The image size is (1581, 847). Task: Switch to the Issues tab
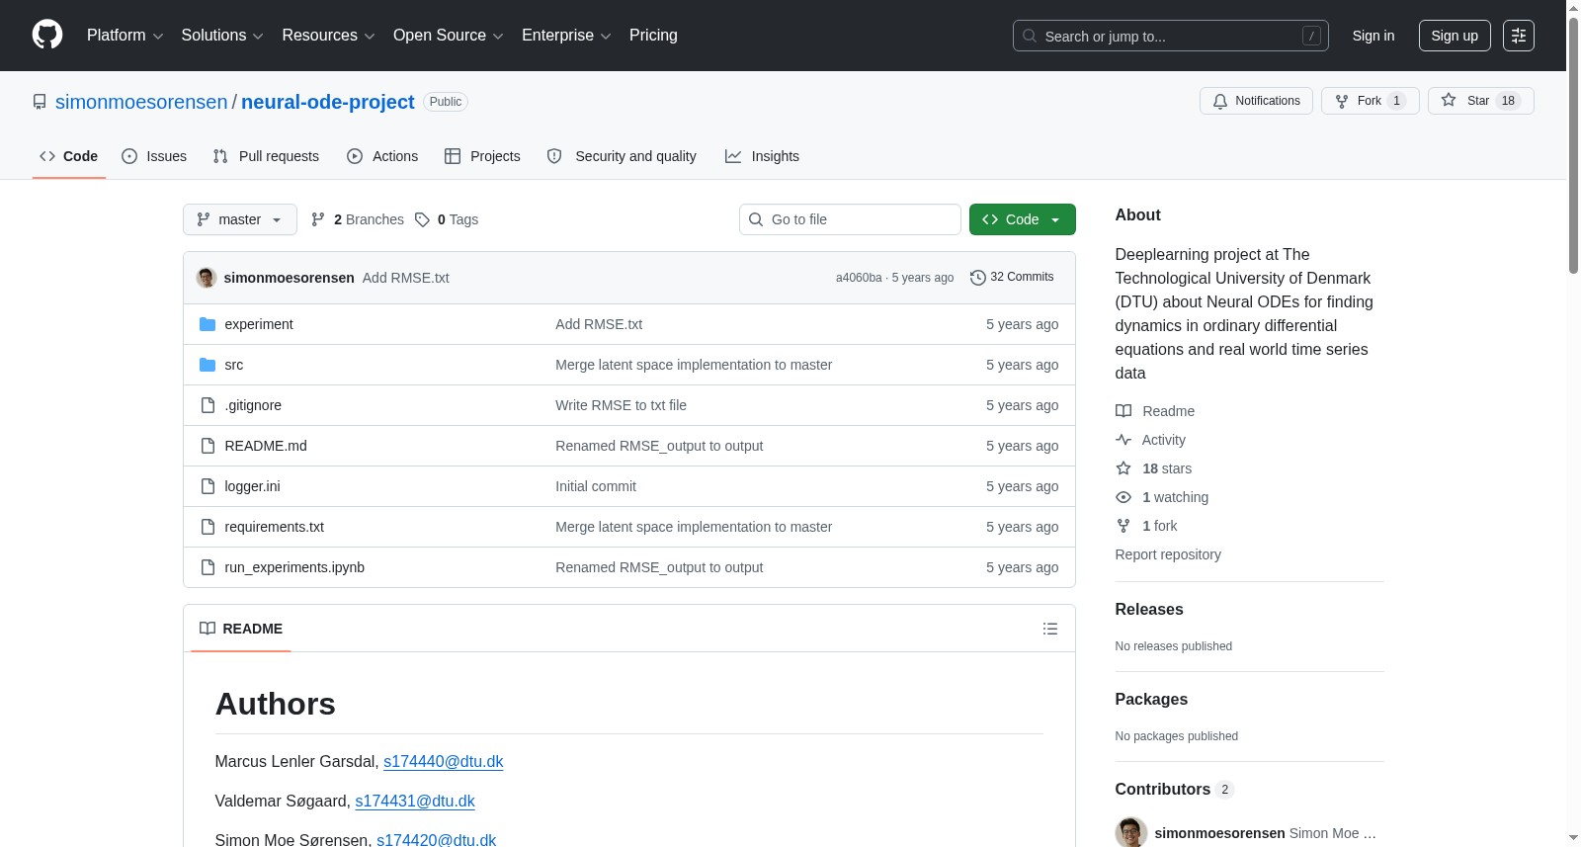click(x=154, y=156)
